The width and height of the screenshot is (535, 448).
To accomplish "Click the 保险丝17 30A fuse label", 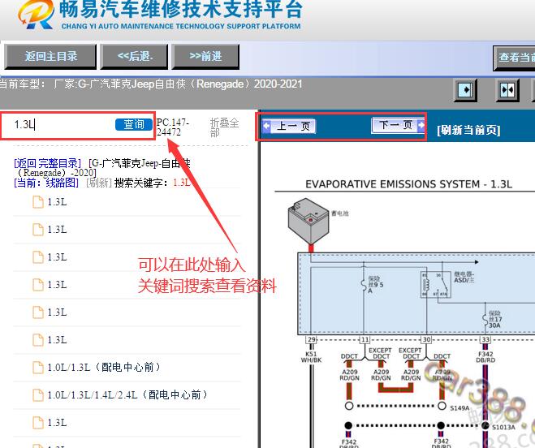I will (x=494, y=320).
